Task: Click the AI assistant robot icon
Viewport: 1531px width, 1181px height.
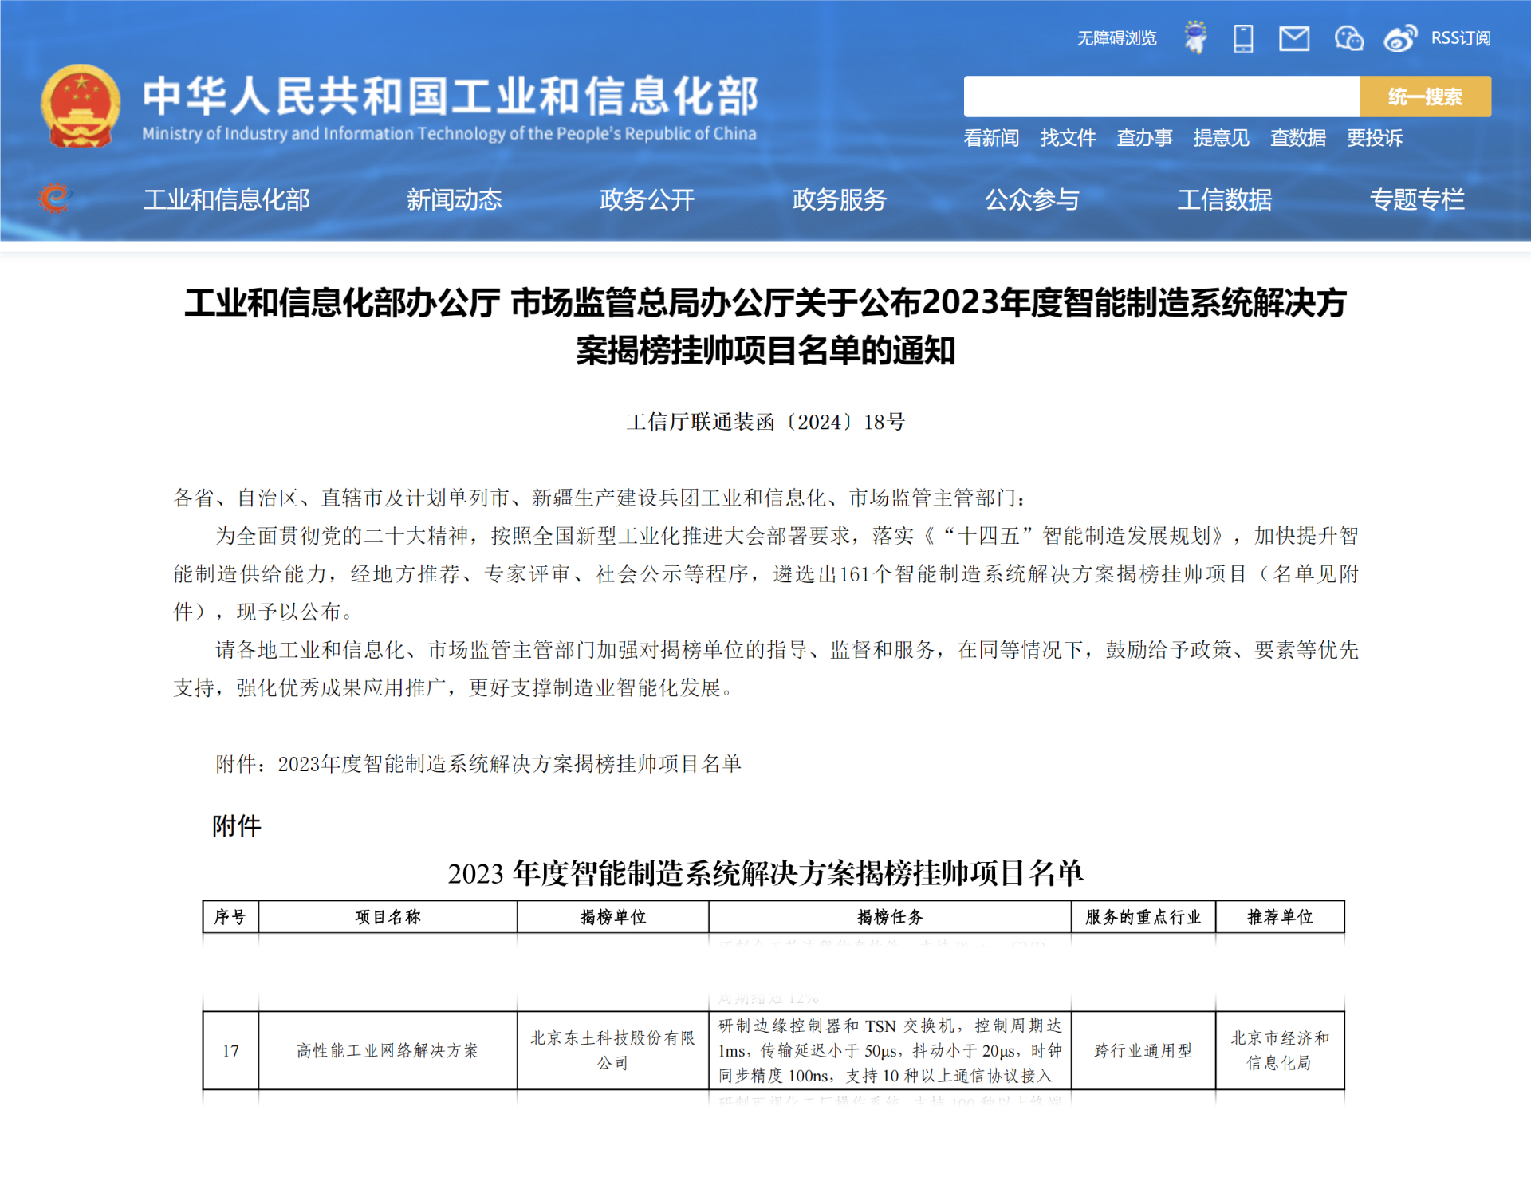Action: pyautogui.click(x=1194, y=37)
